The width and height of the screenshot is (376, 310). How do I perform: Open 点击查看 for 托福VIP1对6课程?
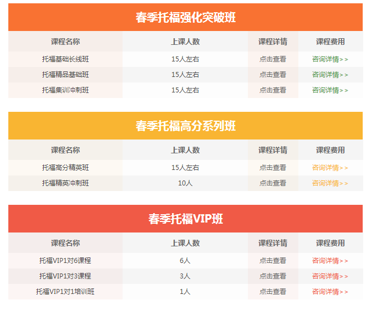pyautogui.click(x=273, y=260)
